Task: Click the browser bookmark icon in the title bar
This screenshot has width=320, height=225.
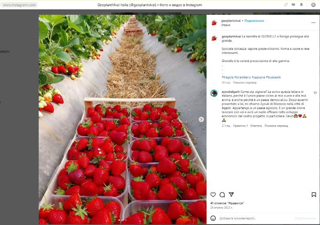Action: tap(301, 5)
